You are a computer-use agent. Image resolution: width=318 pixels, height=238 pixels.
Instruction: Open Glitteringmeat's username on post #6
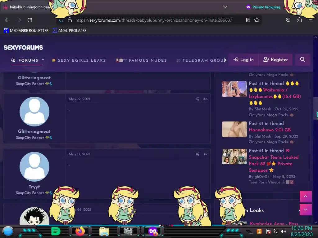[x=34, y=131]
